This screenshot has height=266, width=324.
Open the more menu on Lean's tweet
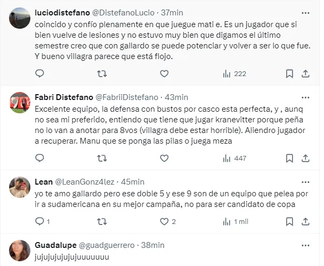coord(305,181)
